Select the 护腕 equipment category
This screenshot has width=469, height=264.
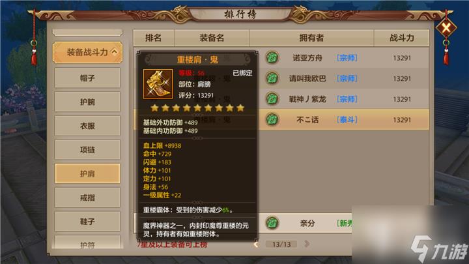[87, 102]
